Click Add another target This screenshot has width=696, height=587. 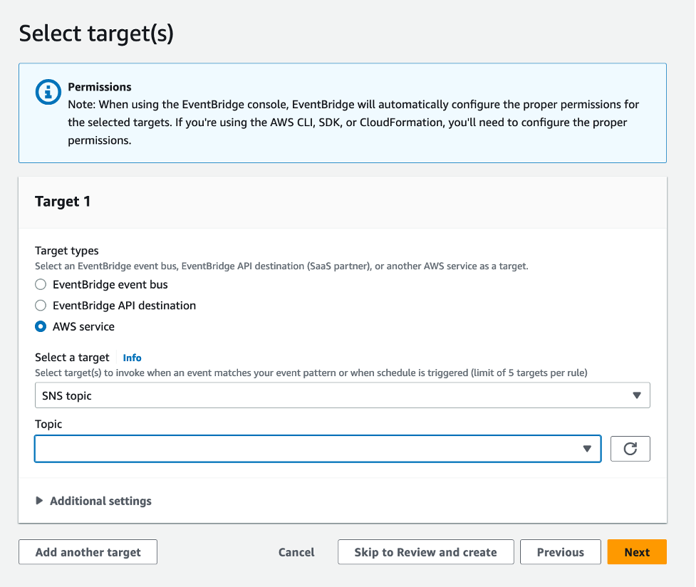87,551
